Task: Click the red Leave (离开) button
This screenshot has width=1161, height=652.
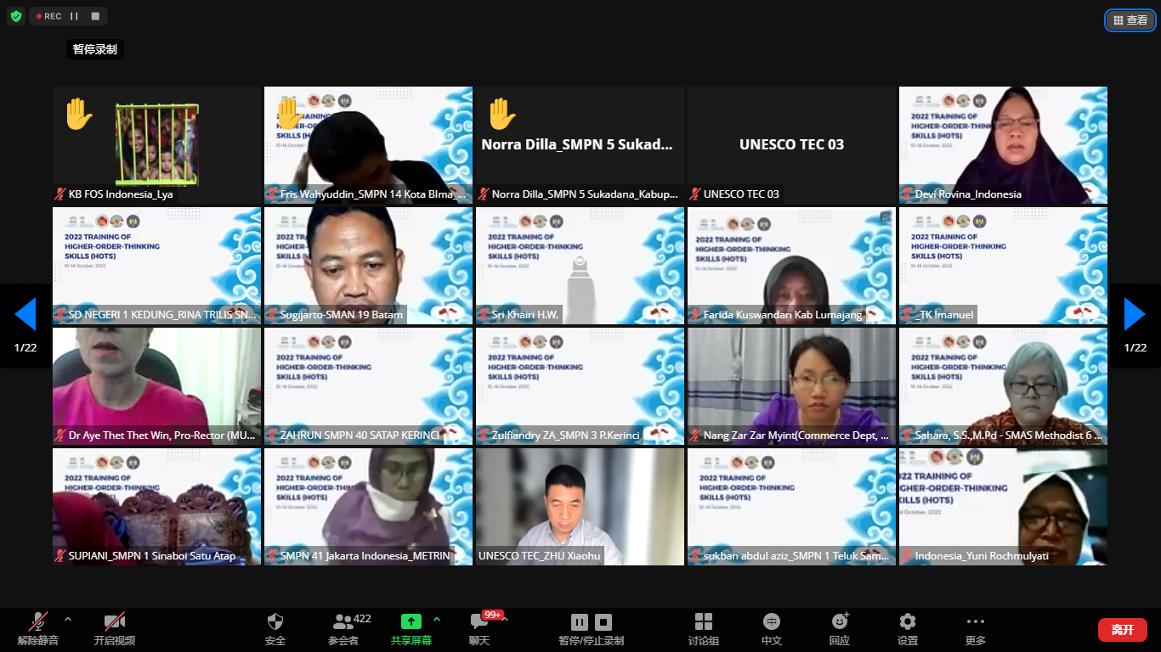Action: tap(1122, 629)
